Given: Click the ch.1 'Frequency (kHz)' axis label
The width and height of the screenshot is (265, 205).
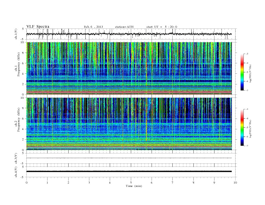Looking at the screenshot, I should click(18, 64).
